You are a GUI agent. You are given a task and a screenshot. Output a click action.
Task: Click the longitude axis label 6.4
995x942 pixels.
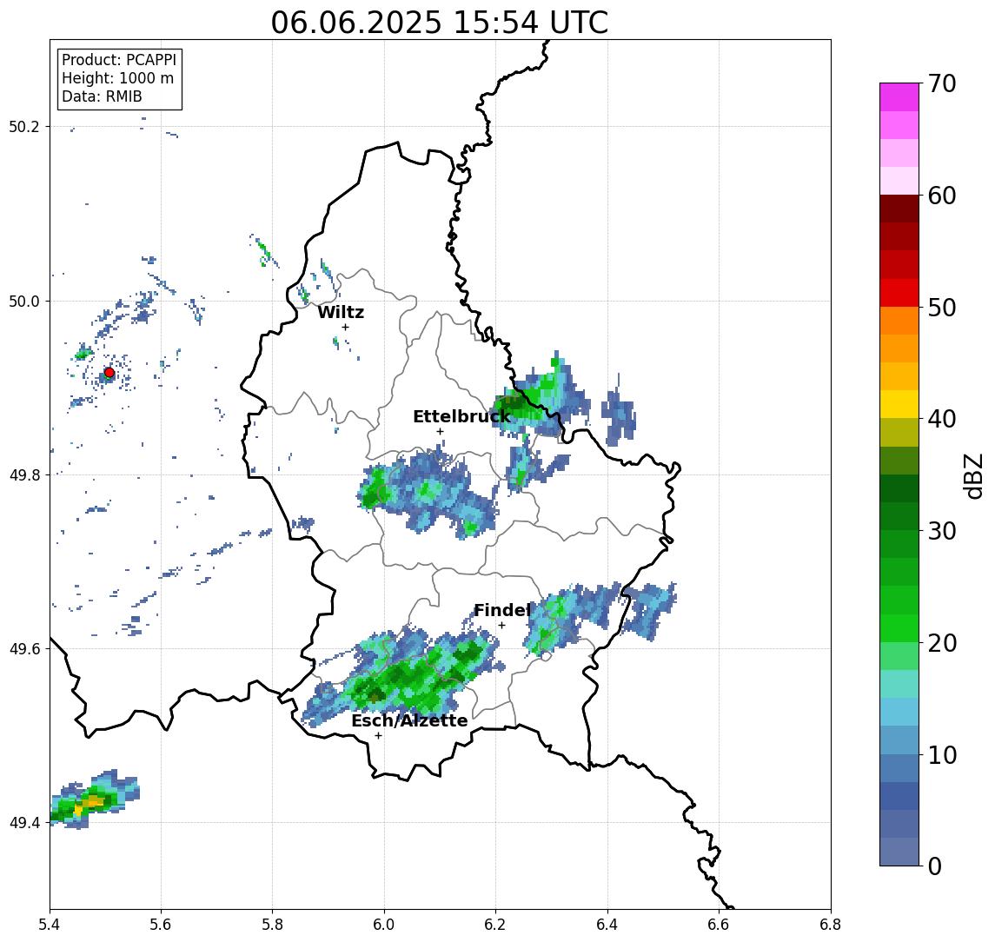pos(607,925)
